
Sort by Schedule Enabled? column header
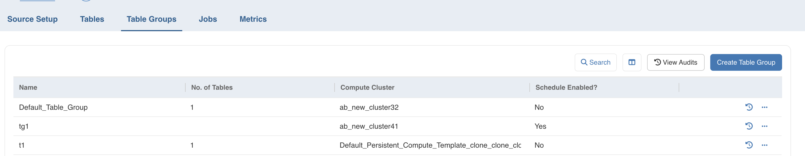566,87
